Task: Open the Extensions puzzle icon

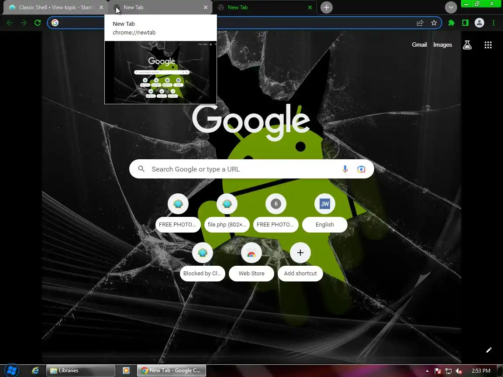Action: click(451, 23)
